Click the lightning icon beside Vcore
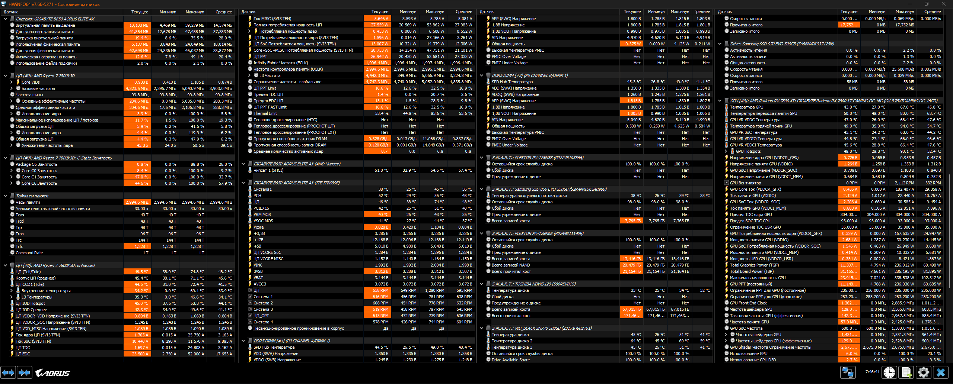The width and height of the screenshot is (953, 384). pos(250,227)
